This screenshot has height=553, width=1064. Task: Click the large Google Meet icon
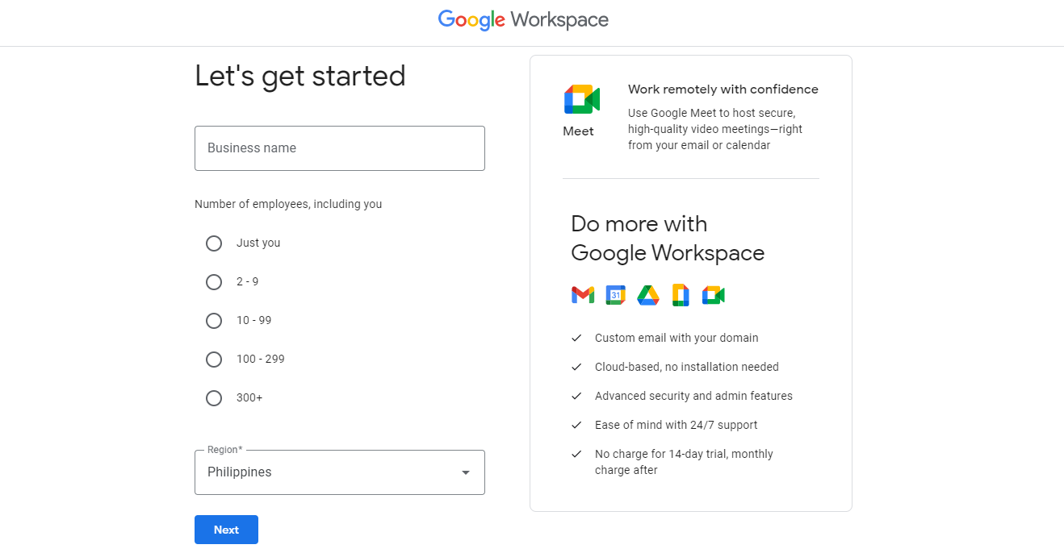581,99
